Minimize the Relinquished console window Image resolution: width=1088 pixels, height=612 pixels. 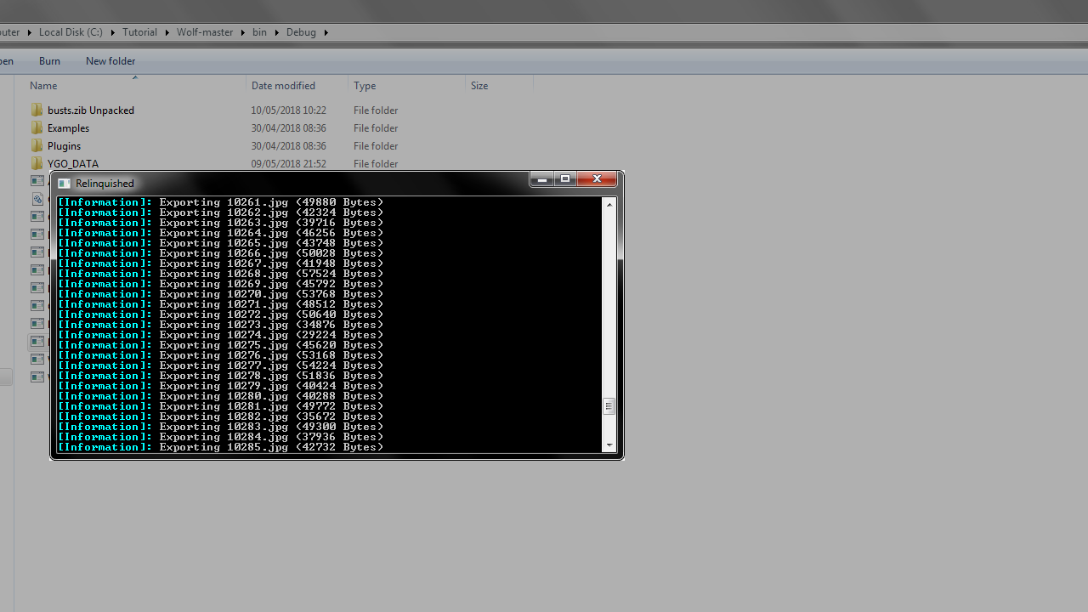pyautogui.click(x=541, y=179)
